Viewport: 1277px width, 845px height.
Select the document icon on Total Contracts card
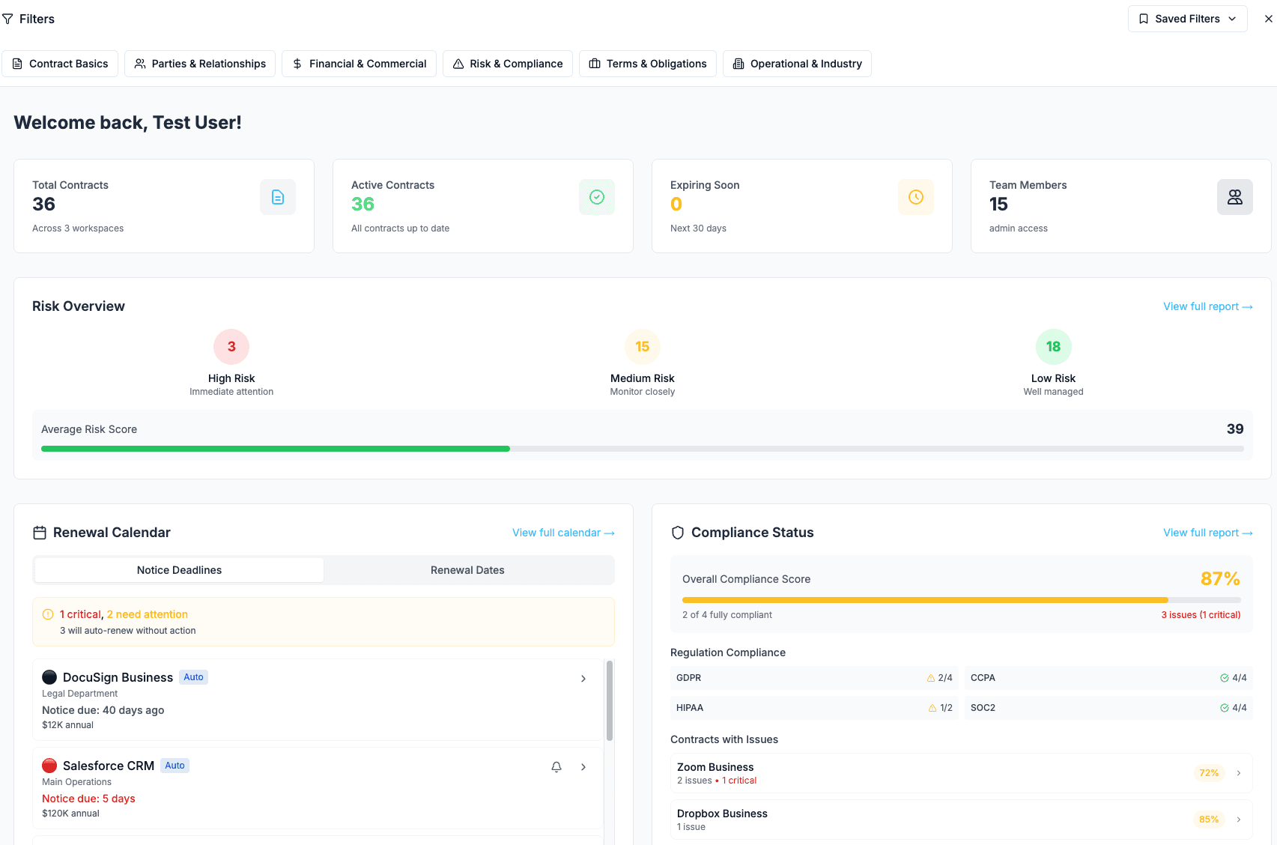(x=278, y=196)
